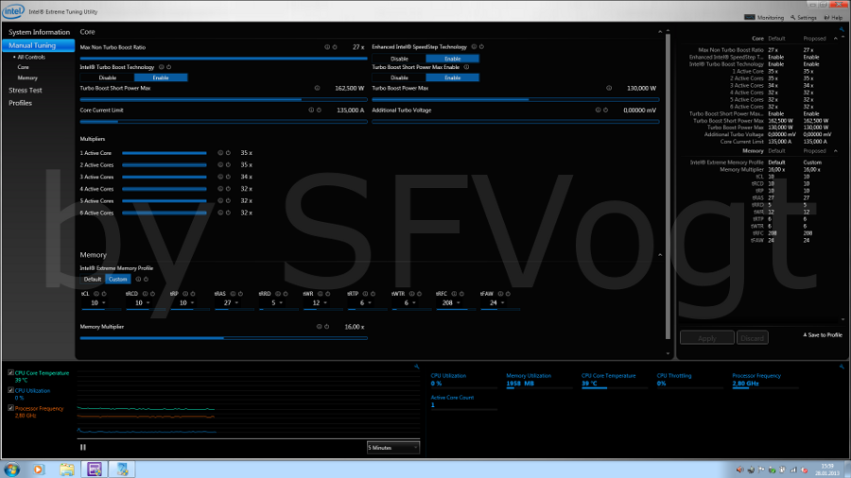Click info icon for Max Non Turbo Boost Ratio
The image size is (851, 478).
tap(327, 46)
